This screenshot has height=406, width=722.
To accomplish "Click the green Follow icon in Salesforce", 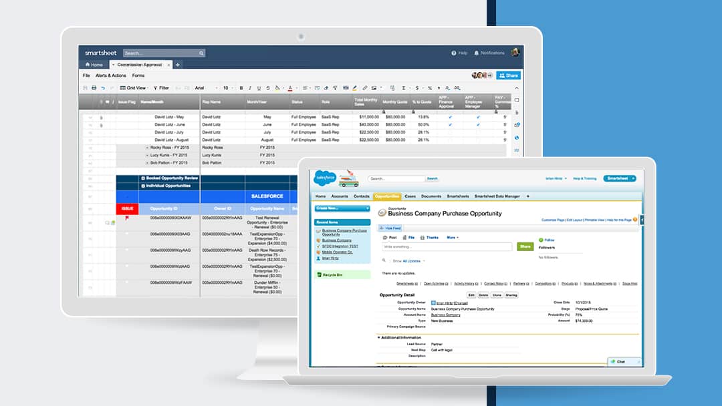I will click(x=541, y=240).
